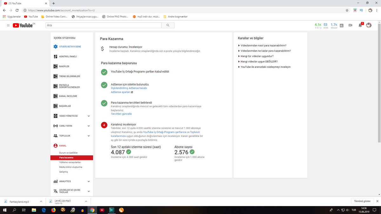
Task: Open the channel stats bar-chart icon
Action: coord(342,25)
